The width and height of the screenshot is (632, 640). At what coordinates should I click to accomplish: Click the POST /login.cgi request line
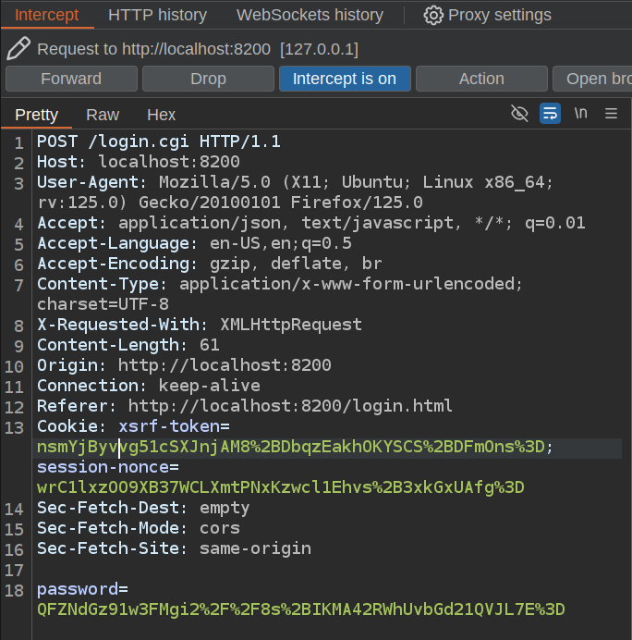[x=158, y=142]
